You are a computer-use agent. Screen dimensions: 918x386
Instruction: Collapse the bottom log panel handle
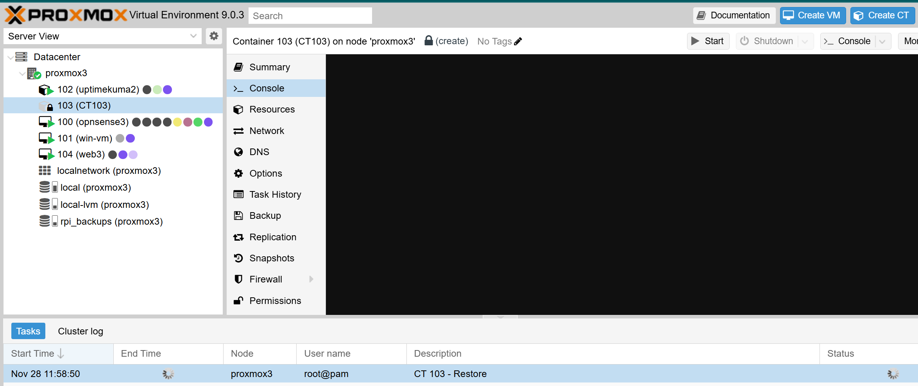point(501,317)
